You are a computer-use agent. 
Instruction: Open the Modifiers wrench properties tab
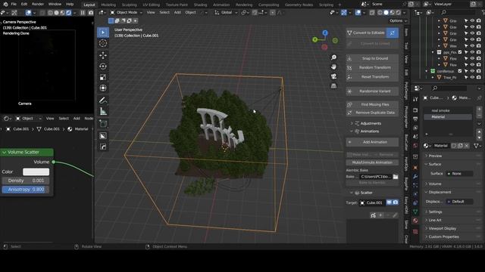point(415,177)
